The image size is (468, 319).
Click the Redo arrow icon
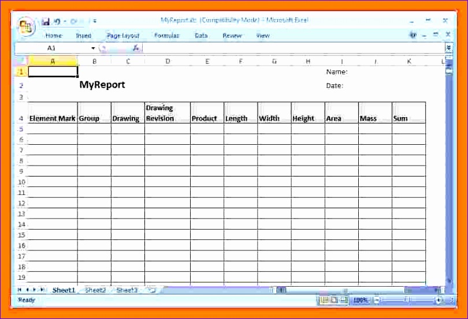[74, 21]
